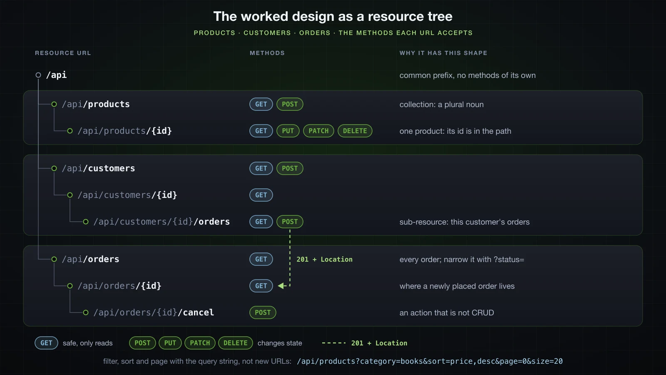Viewport: 666px width, 375px height.
Task: Select the /api/orders/{id}/cancel path
Action: (154, 312)
